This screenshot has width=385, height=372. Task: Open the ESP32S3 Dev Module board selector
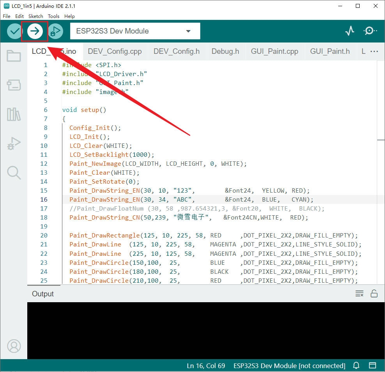(135, 31)
